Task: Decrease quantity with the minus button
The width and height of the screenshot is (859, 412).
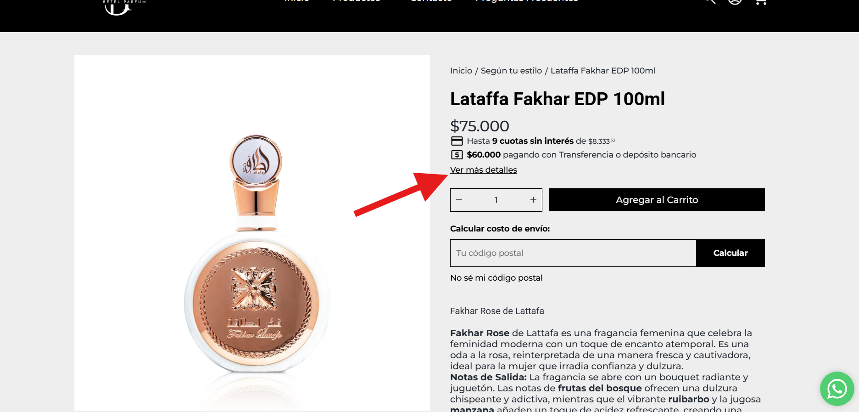Action: click(459, 200)
